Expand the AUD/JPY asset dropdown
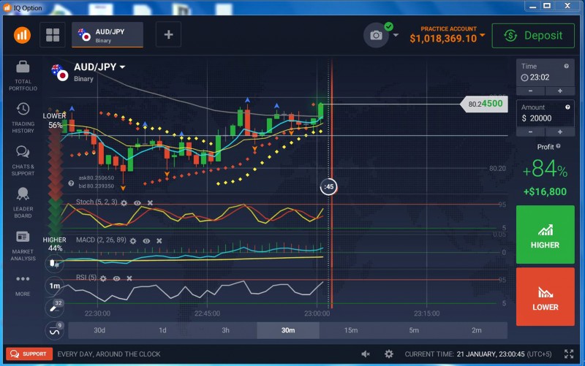 click(122, 67)
